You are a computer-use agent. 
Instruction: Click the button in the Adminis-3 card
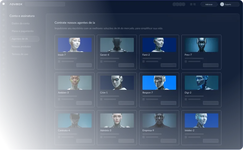(126, 141)
